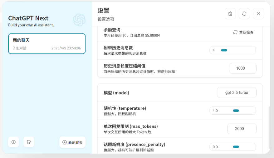Image resolution: width=274 pixels, height=158 pixels.
Task: Reset all settings using the refresh icon
Action: [x=244, y=14]
